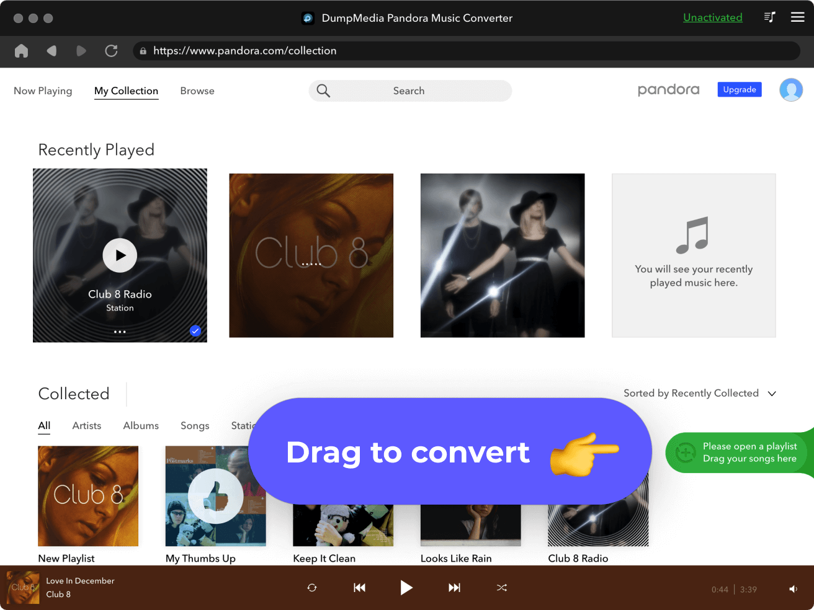The image size is (814, 610).
Task: Click the search magnifier icon
Action: tap(323, 91)
